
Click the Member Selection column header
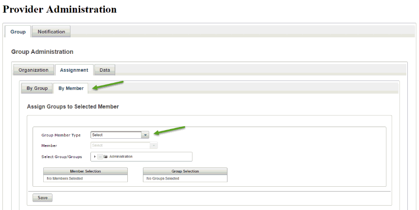tap(86, 171)
